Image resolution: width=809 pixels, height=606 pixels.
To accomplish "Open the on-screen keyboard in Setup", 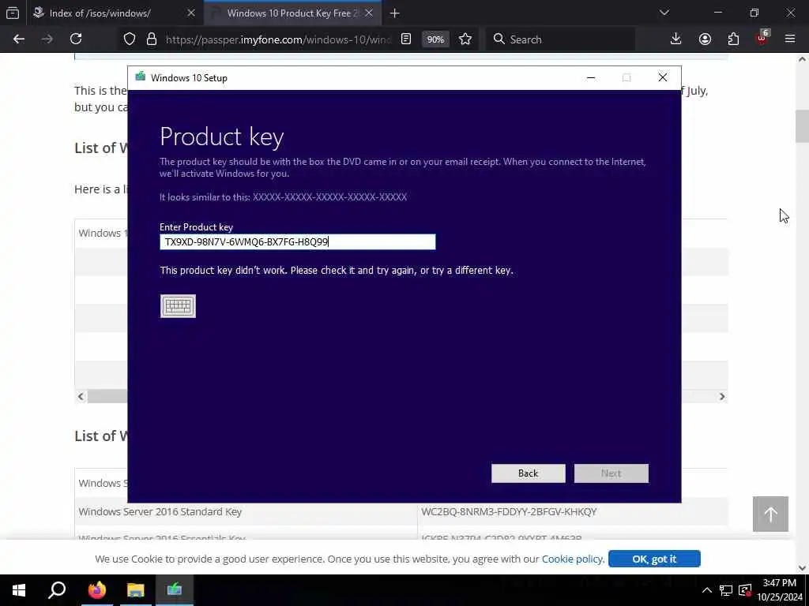I will point(178,306).
